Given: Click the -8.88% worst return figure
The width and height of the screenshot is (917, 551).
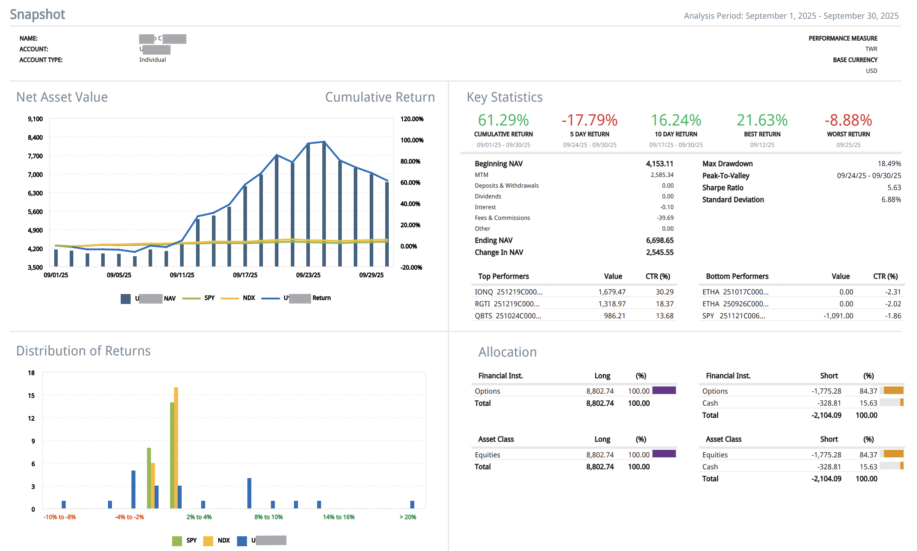Looking at the screenshot, I should [x=848, y=120].
